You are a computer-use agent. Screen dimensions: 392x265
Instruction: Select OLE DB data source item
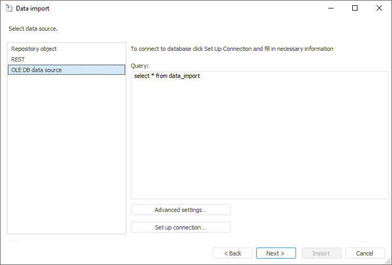[37, 70]
